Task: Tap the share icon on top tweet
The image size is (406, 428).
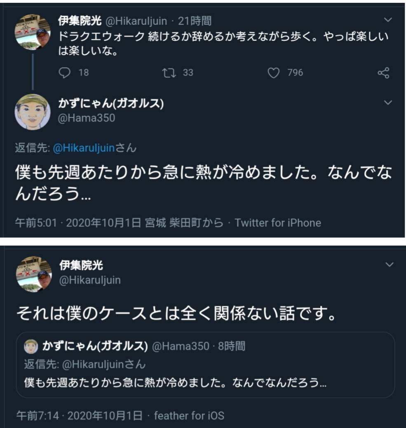Action: [383, 73]
